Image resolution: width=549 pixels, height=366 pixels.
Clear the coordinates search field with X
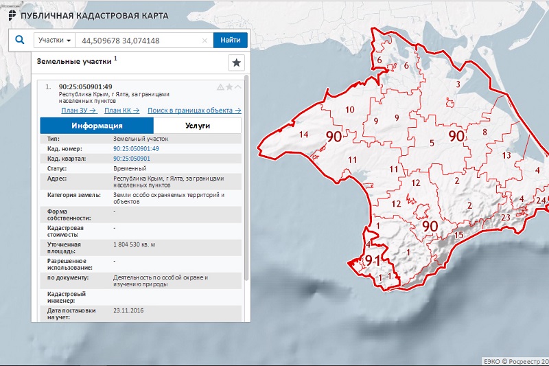pyautogui.click(x=205, y=41)
